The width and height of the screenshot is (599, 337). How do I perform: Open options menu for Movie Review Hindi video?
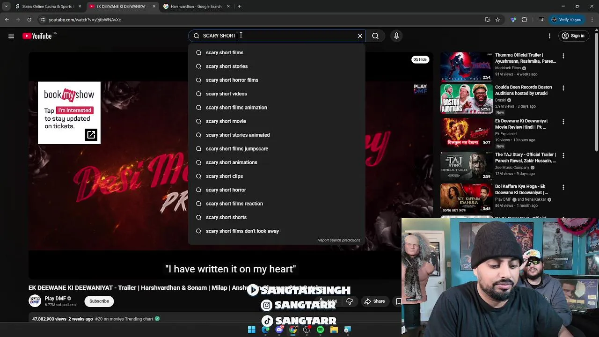click(x=563, y=122)
